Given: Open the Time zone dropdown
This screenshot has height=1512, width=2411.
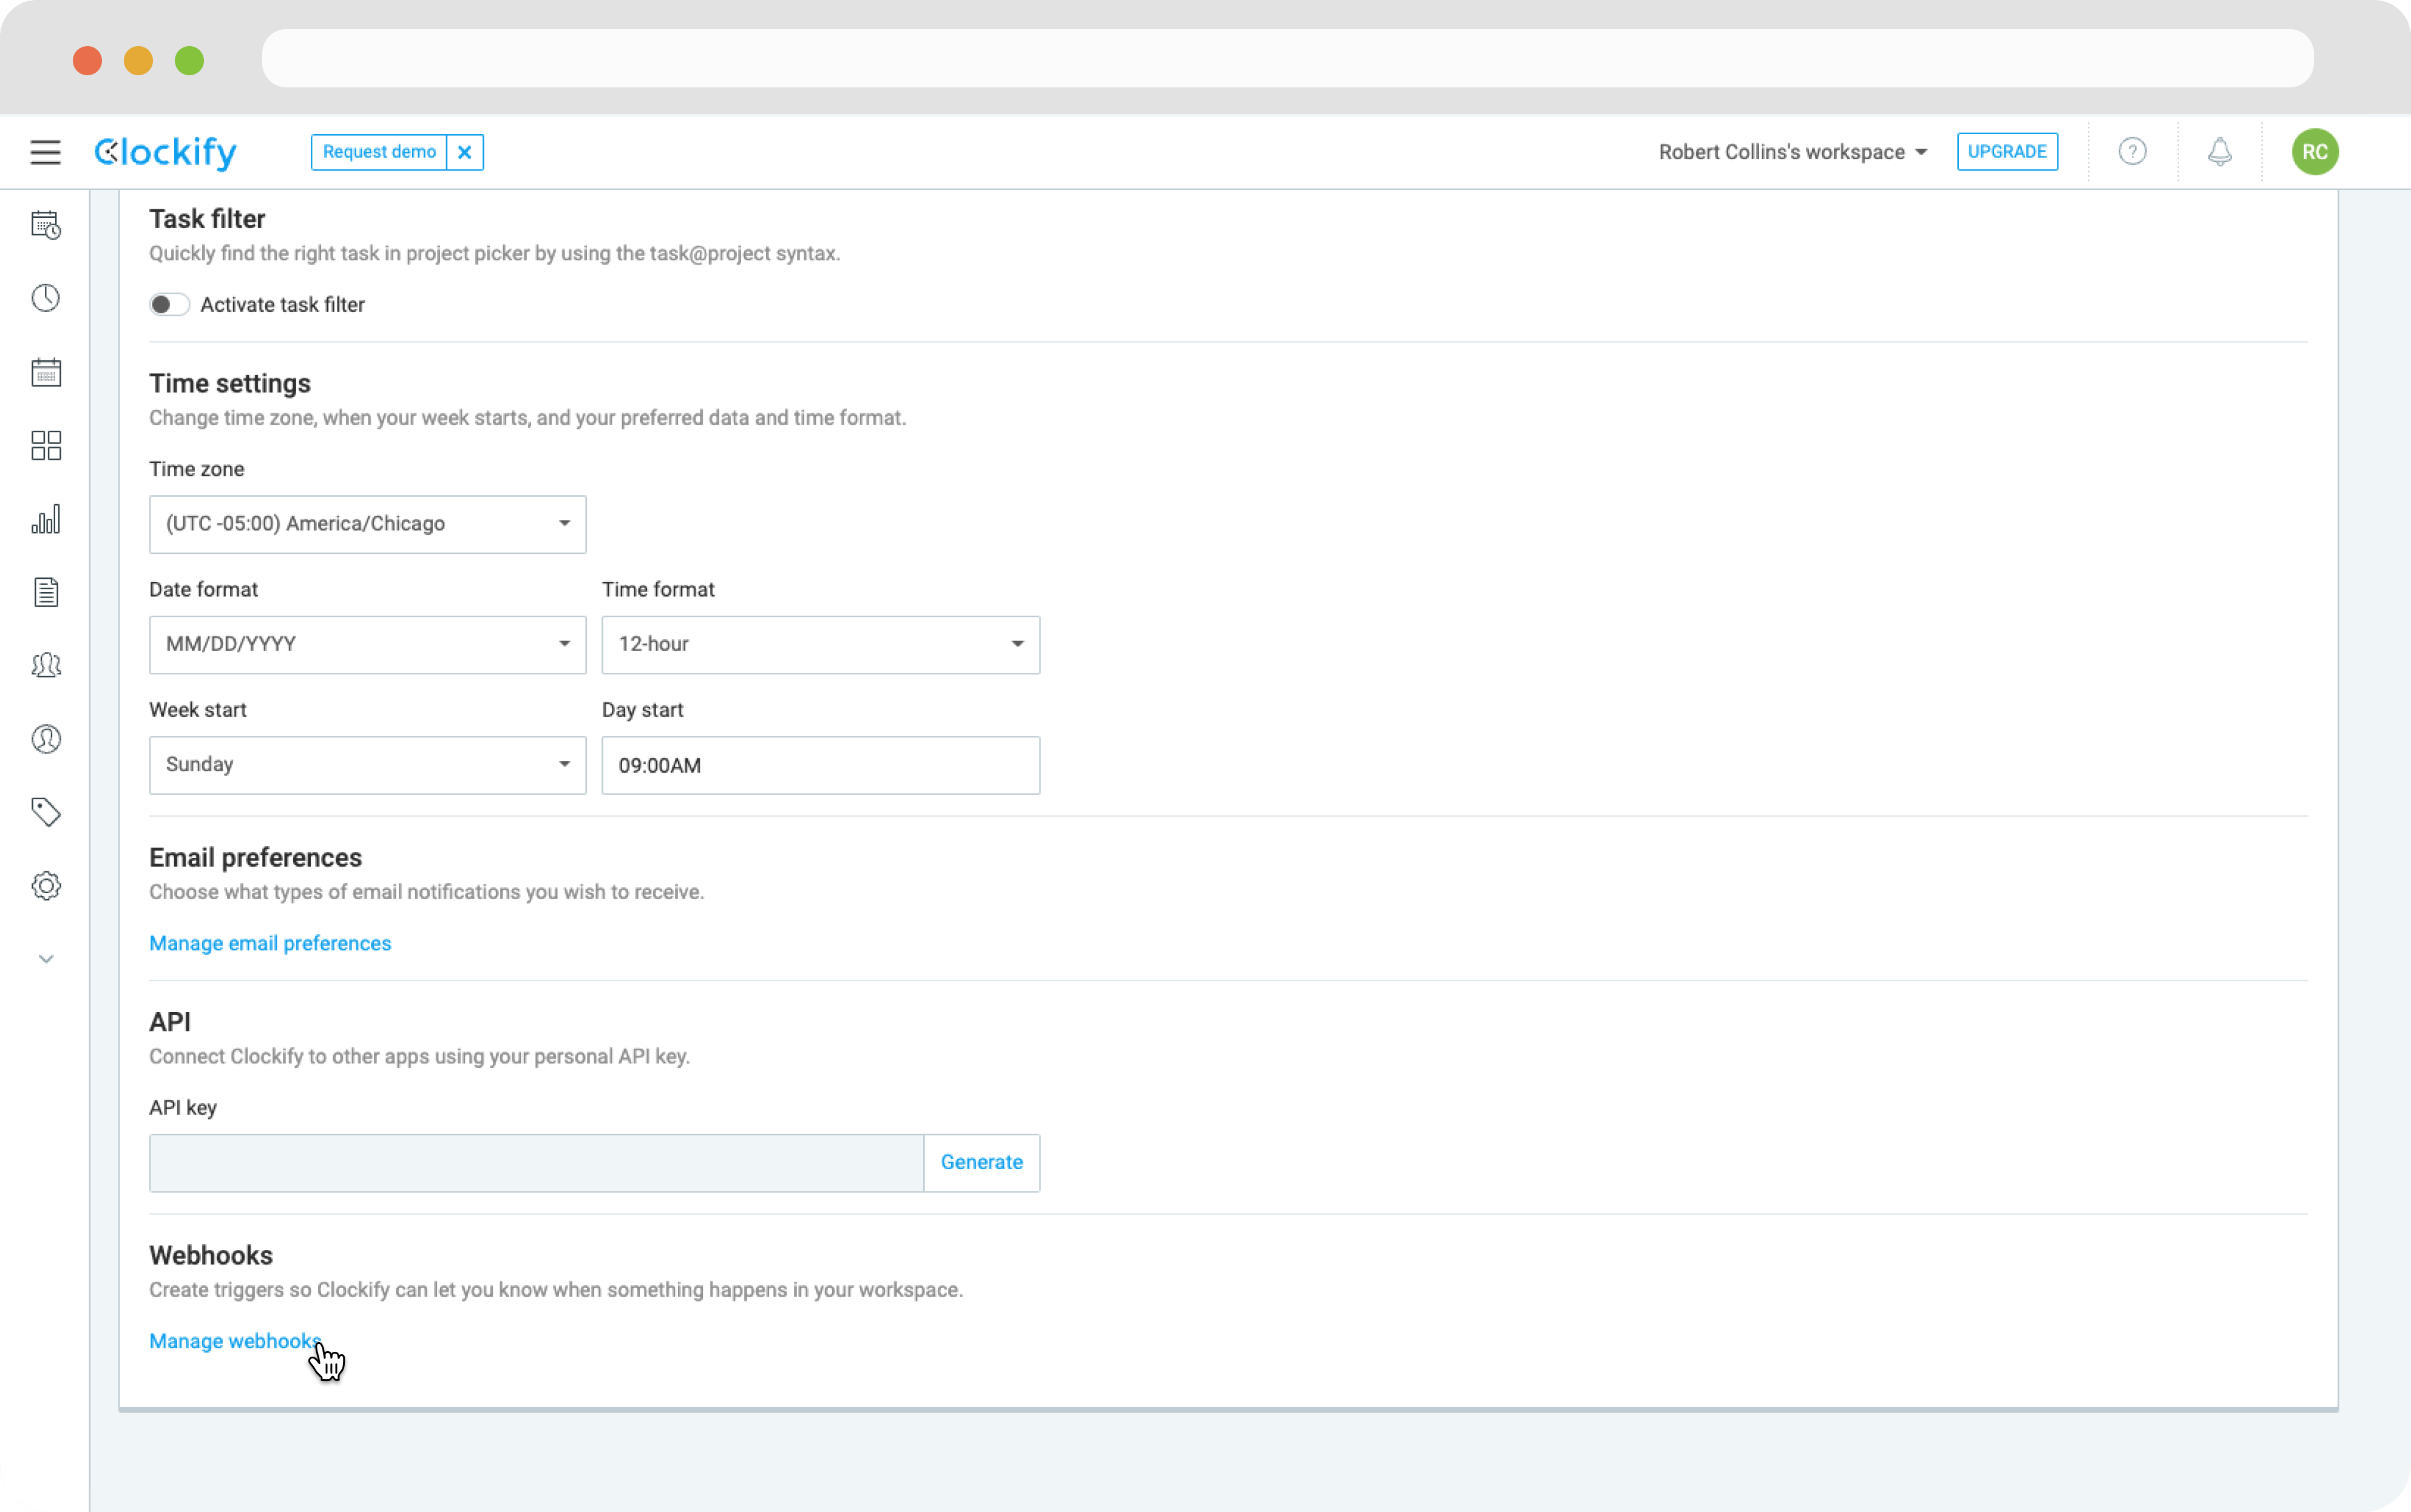Looking at the screenshot, I should [x=367, y=524].
